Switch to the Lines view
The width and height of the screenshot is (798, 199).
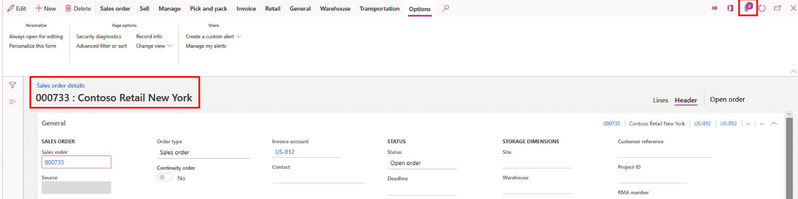point(660,100)
